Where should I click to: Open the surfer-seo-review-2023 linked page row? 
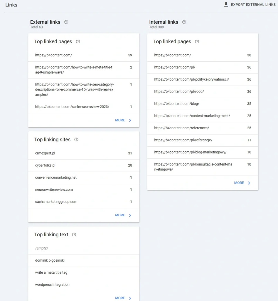pyautogui.click(x=84, y=107)
